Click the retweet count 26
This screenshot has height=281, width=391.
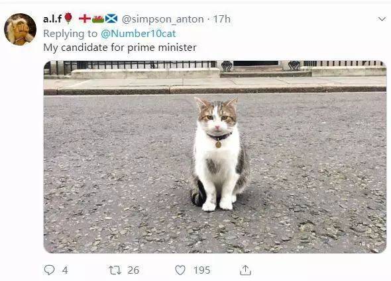(x=133, y=270)
